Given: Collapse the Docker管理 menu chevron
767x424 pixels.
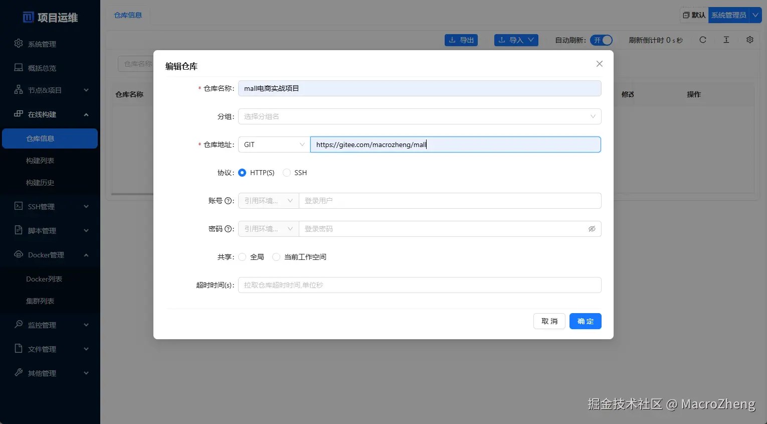Looking at the screenshot, I should (x=86, y=255).
